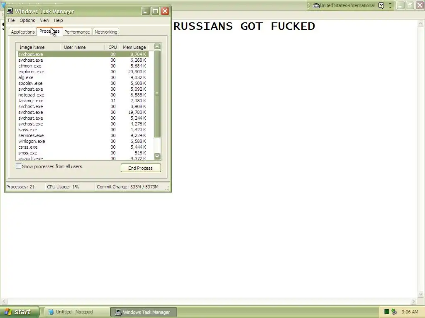Select the services.exe process

pyautogui.click(x=83, y=135)
